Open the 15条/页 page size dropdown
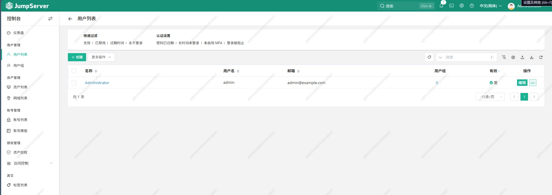Viewport: 552px width, 195px height. [490, 97]
